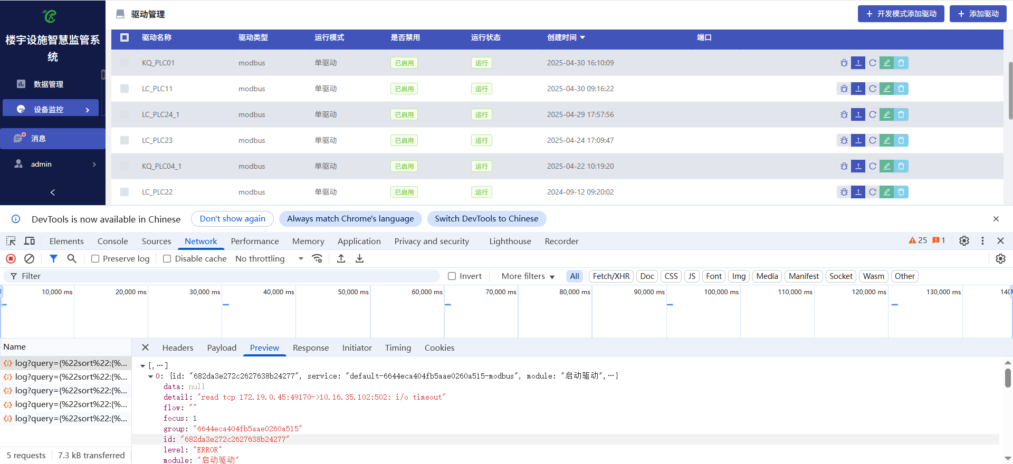Open the More filters dropdown
Viewport: 1013px width, 464px height.
point(528,276)
